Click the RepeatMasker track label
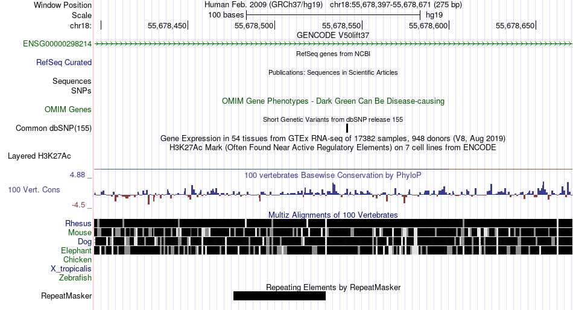 [x=66, y=296]
